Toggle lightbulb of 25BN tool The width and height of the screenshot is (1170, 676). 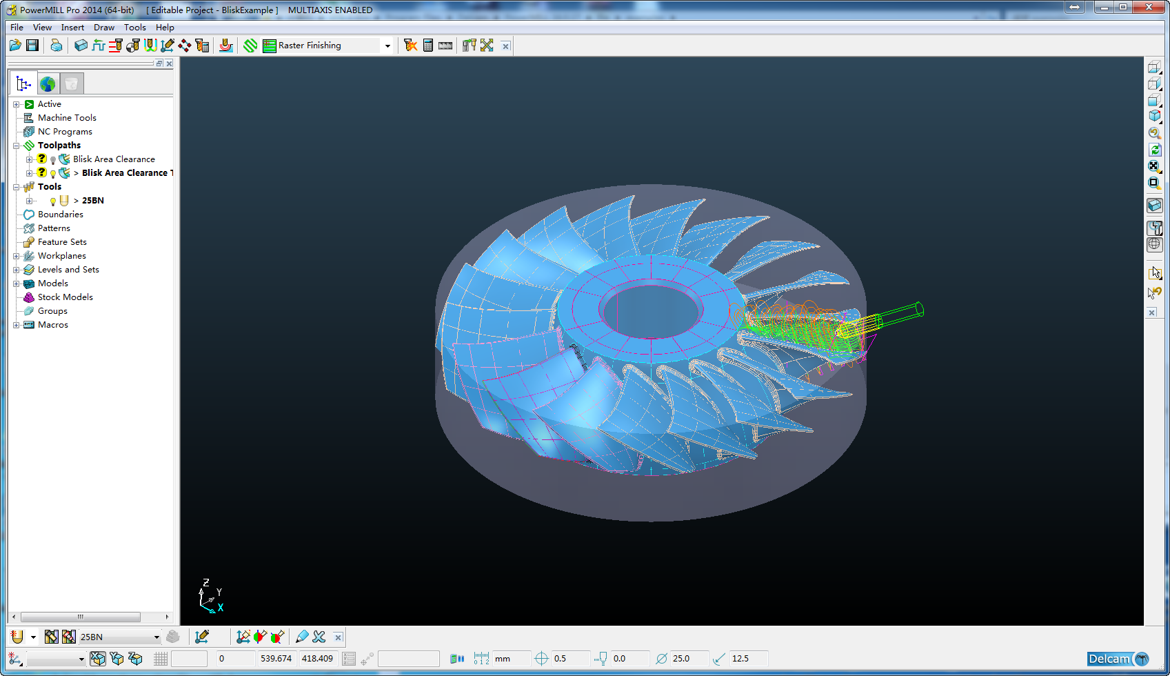point(53,201)
